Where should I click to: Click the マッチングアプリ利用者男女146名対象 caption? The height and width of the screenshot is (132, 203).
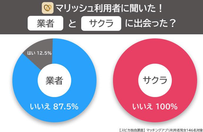coord(175,130)
